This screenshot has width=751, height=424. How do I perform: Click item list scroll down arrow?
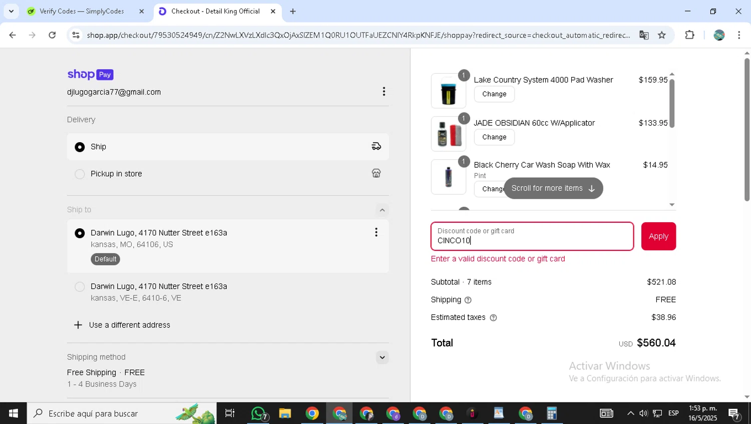pos(672,205)
